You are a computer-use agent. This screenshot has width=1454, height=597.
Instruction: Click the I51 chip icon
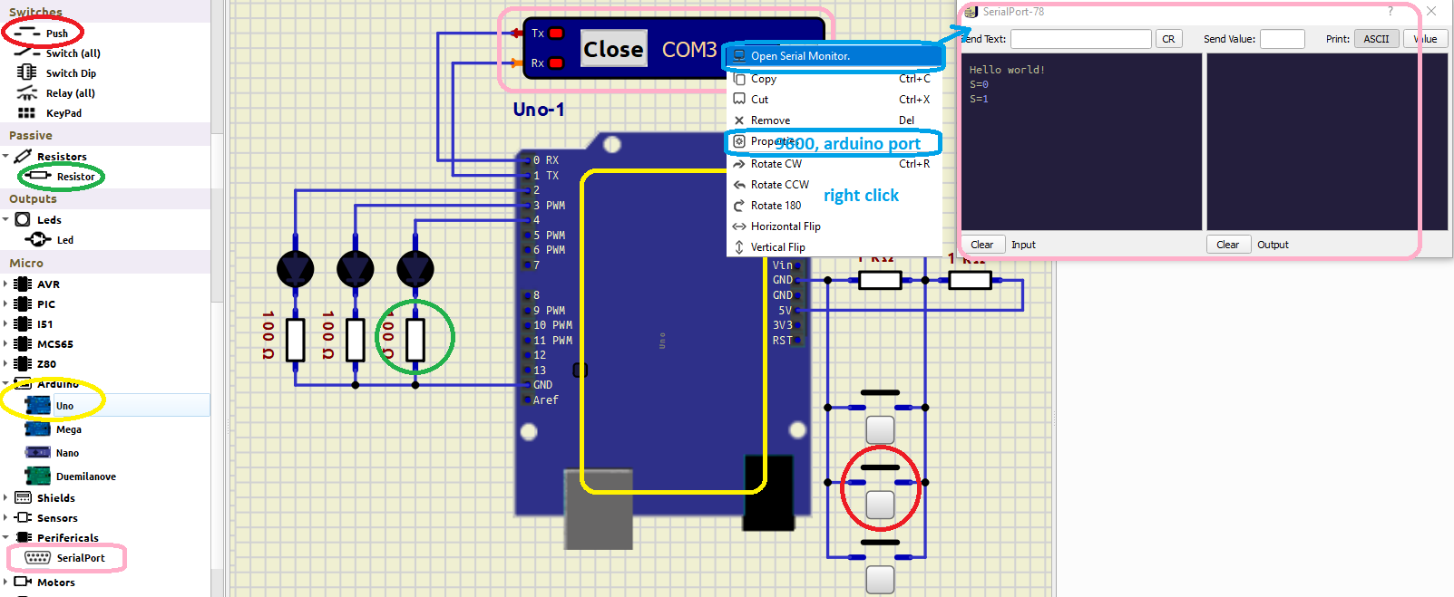pyautogui.click(x=23, y=324)
